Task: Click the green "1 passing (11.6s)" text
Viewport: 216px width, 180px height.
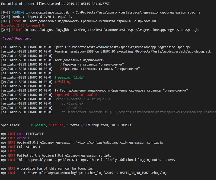Action: tap(69, 78)
